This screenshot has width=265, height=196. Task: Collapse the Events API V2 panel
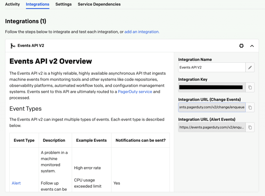point(252,46)
